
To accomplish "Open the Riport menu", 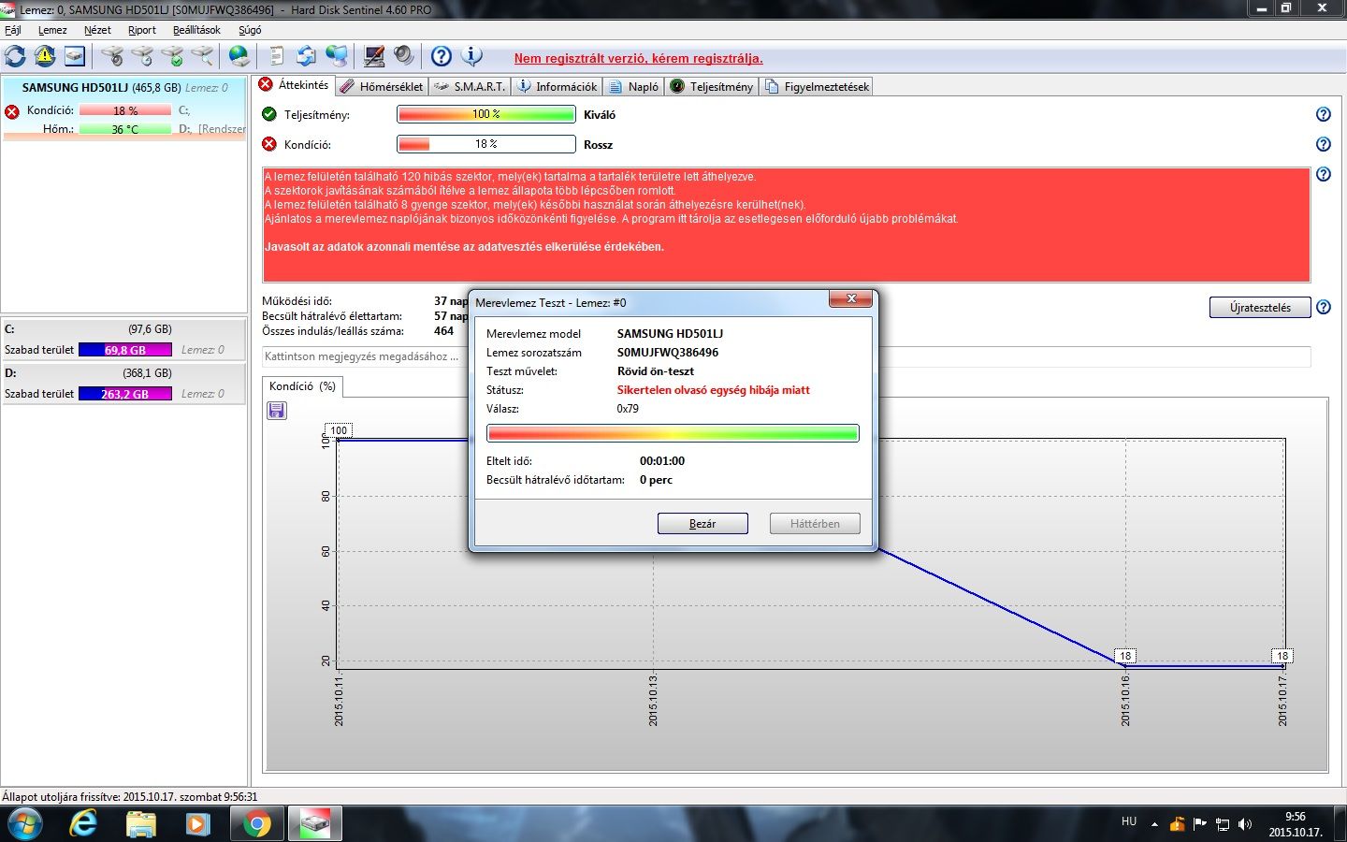I will tap(142, 30).
